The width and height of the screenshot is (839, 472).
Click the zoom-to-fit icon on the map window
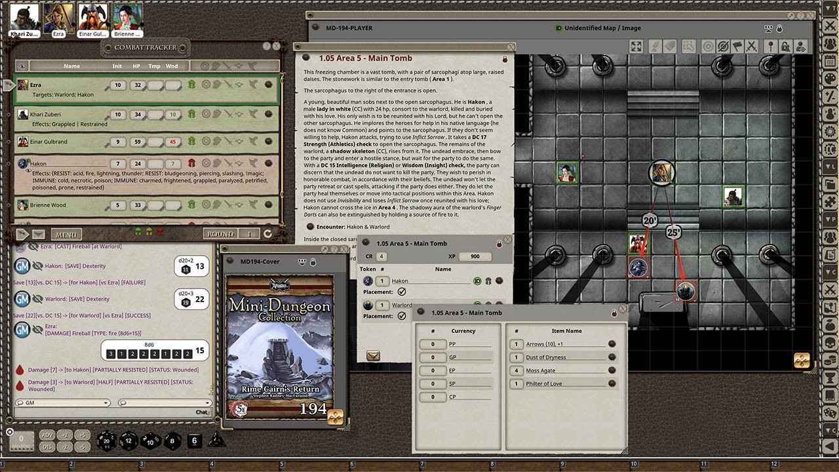pos(636,47)
